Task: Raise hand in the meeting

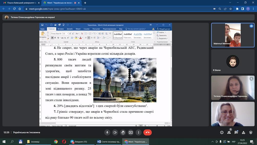Action: point(123,132)
